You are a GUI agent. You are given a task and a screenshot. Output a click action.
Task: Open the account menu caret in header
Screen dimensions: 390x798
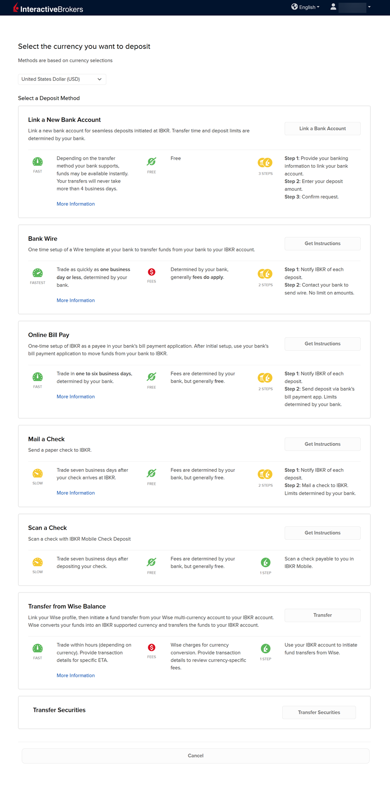(x=369, y=7)
